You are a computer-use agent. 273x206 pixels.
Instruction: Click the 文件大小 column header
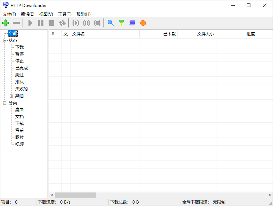(x=197, y=34)
